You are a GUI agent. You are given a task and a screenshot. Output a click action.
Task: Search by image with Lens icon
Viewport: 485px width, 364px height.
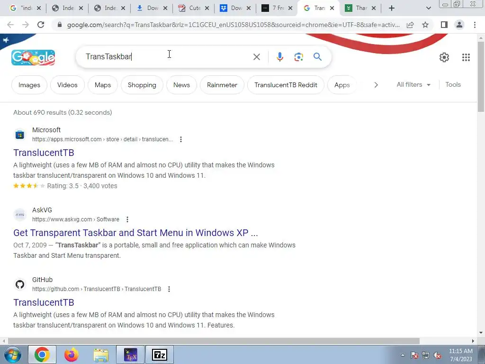click(298, 57)
